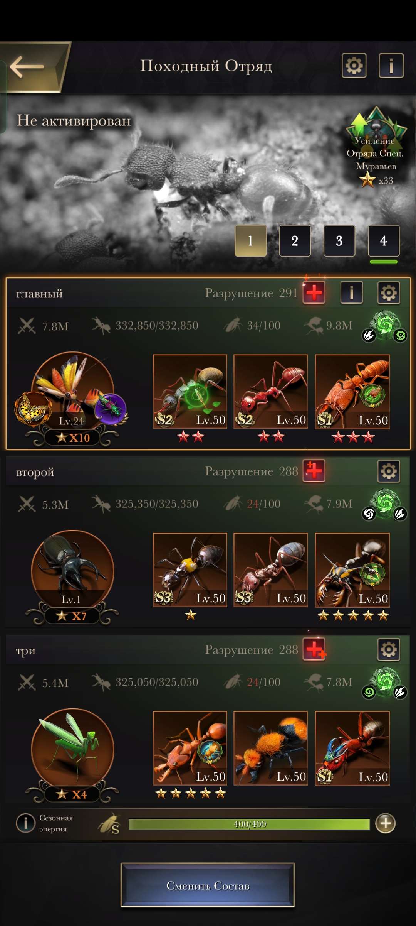Switch to formation tab 3

tap(339, 241)
